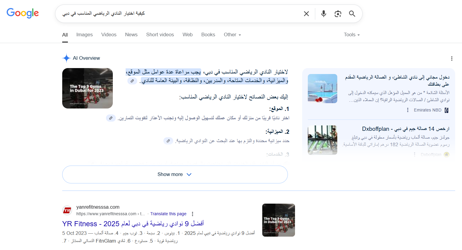Start a voice search with the microphone icon
462x250 pixels.
323,13
